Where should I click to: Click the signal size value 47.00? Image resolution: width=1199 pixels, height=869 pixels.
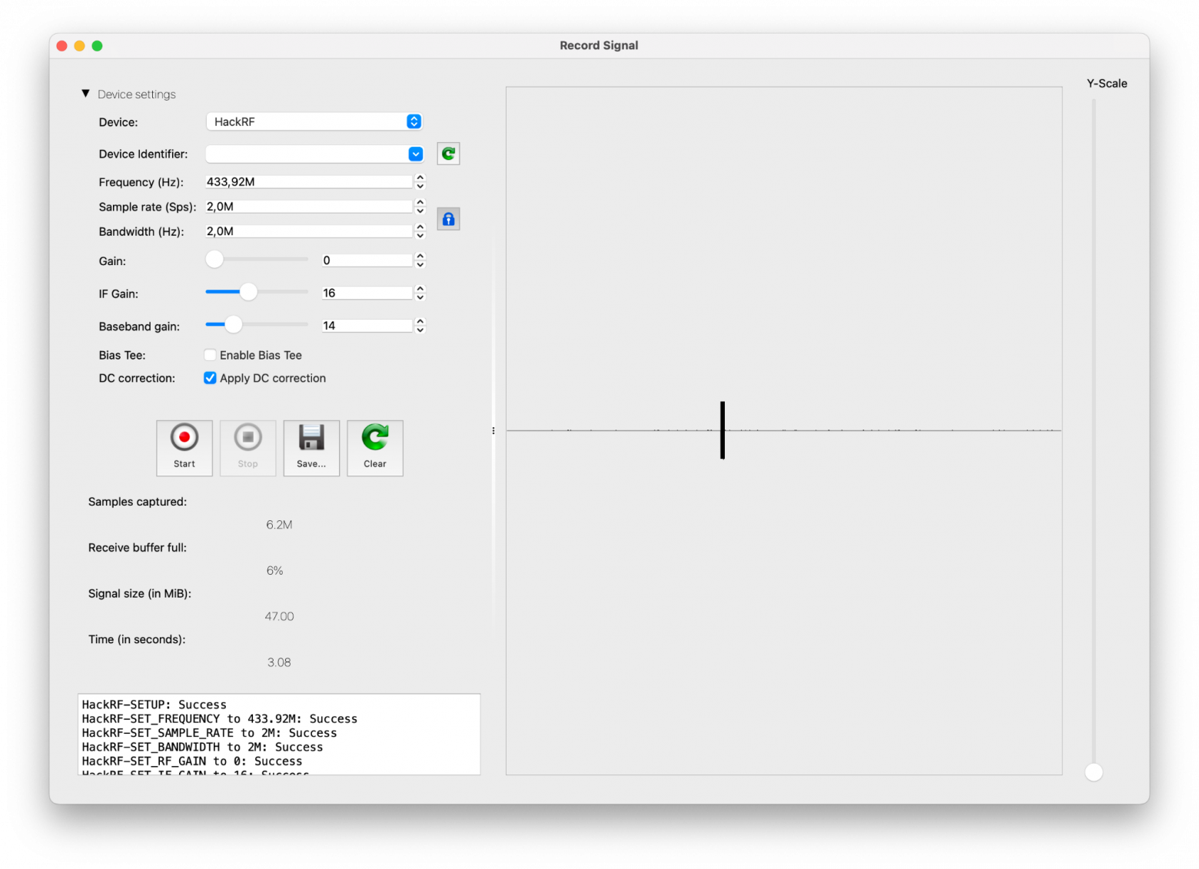(279, 616)
